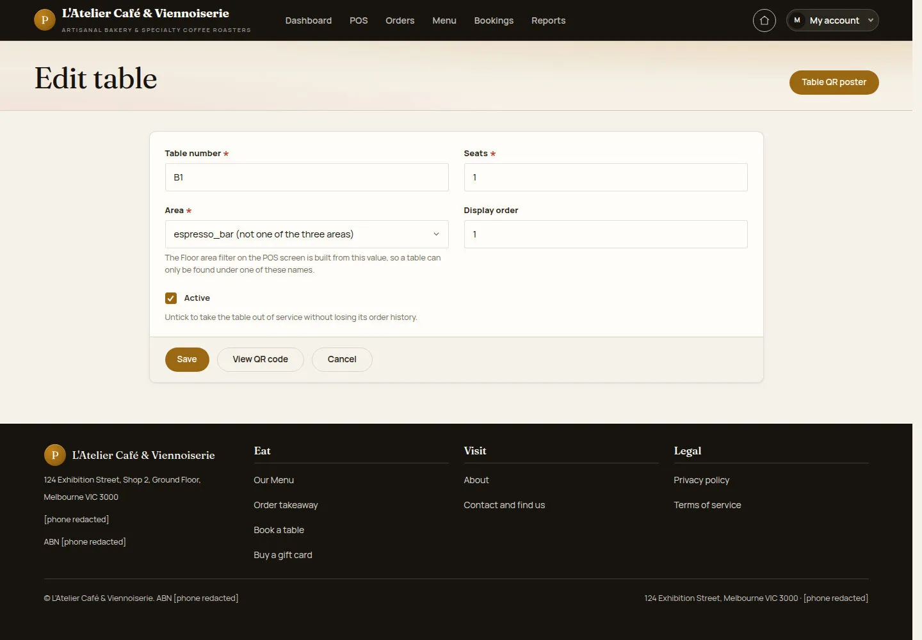
Task: Expand the Area dropdown
Action: (x=307, y=234)
